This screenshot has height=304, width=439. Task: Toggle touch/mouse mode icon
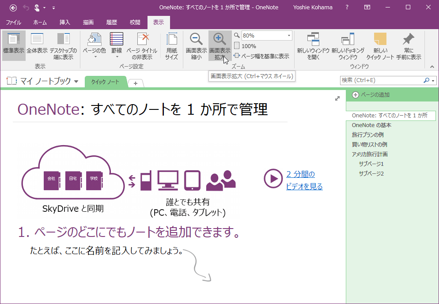(37, 8)
